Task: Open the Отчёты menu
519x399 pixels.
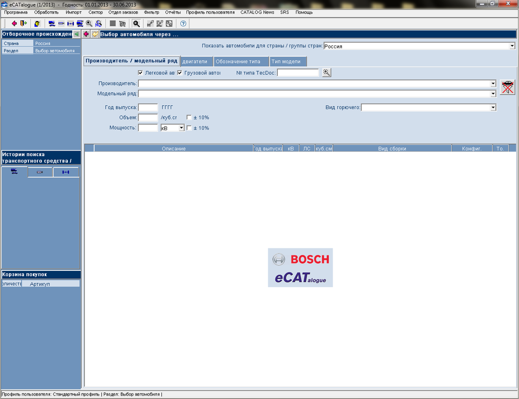Action: (x=173, y=12)
